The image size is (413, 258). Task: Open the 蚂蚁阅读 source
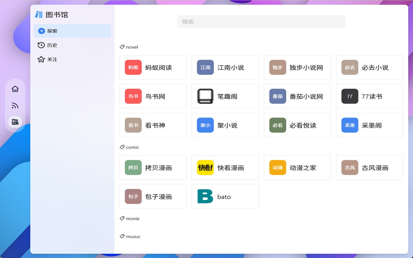(153, 67)
